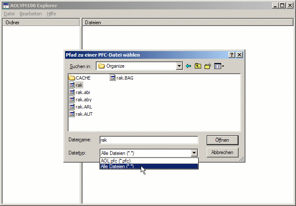The height and width of the screenshot is (206, 296).
Task: Go back to the last visited folder
Action: (x=188, y=66)
